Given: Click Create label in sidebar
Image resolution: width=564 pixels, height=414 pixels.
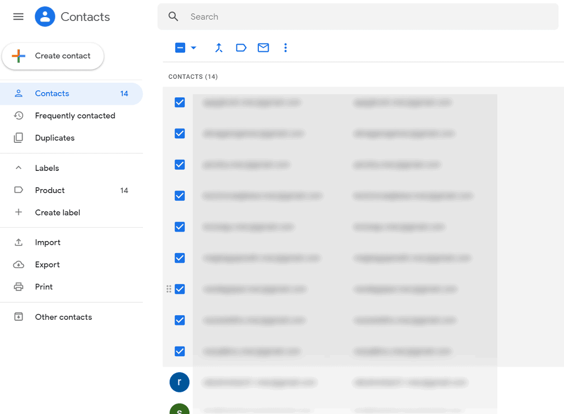Looking at the screenshot, I should coord(57,212).
